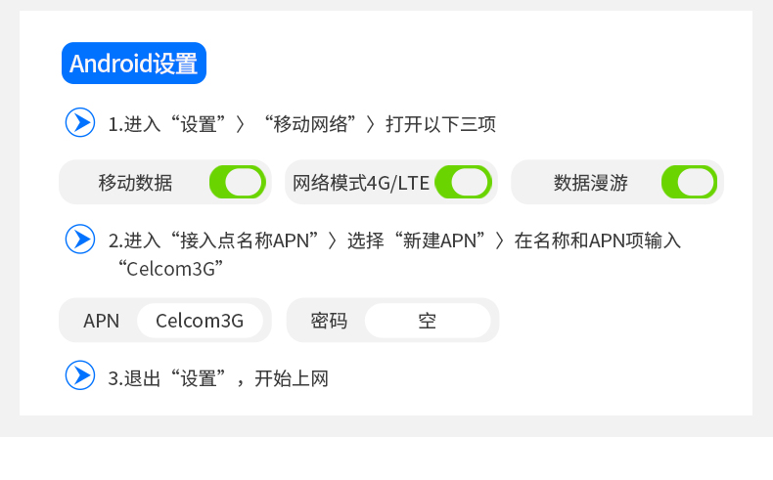Click the blue arrow icon beside step 2
Viewport: 773px width, 480px height.
click(80, 240)
